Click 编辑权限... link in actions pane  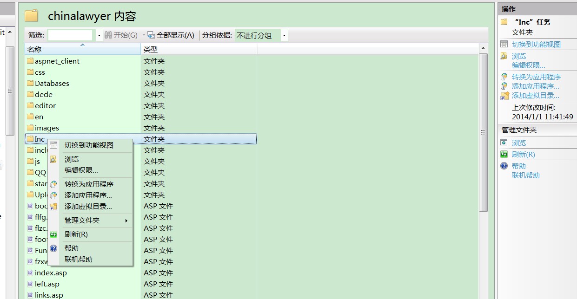[529, 65]
